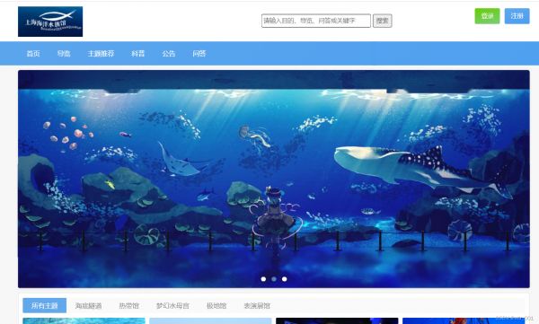
Task: Switch to the 极地馆 tab
Action: coord(216,305)
